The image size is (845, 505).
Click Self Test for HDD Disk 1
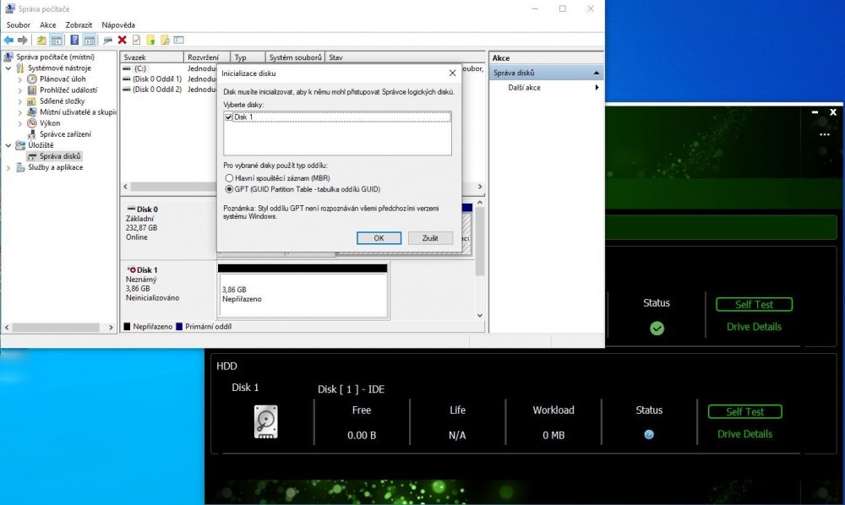[x=744, y=411]
